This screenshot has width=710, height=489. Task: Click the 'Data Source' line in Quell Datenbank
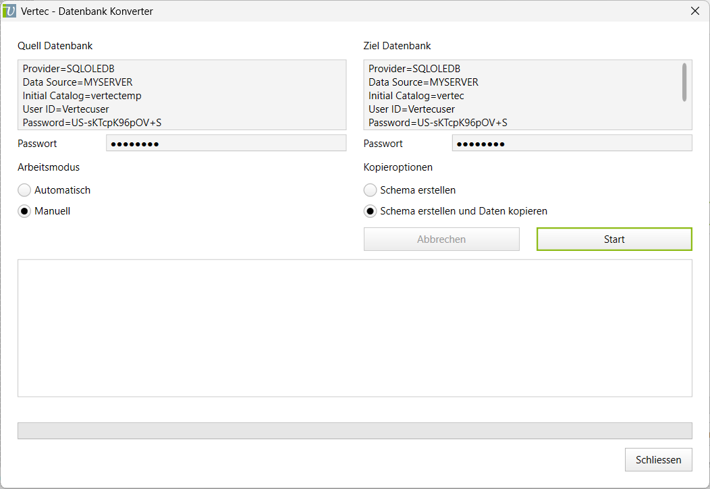coord(78,82)
